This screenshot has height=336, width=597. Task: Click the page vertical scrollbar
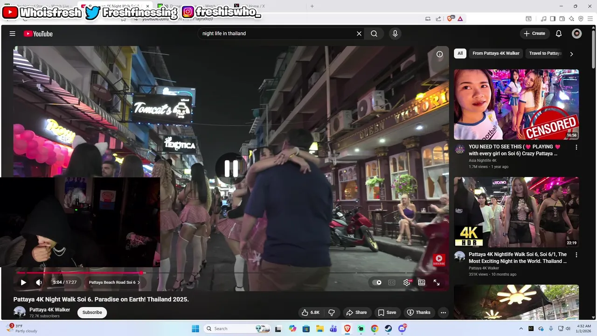point(594,49)
